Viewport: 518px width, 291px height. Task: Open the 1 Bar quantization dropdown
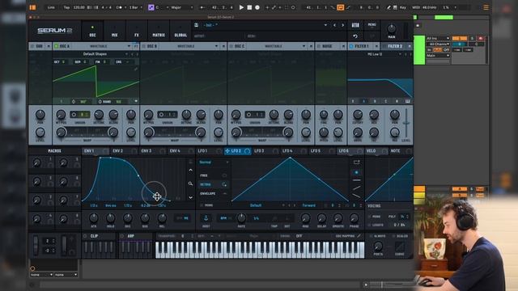[x=135, y=7]
